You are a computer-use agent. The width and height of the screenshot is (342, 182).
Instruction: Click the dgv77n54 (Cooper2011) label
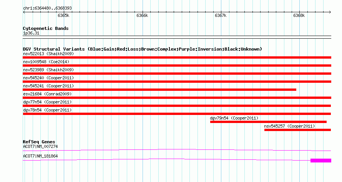pos(47,102)
